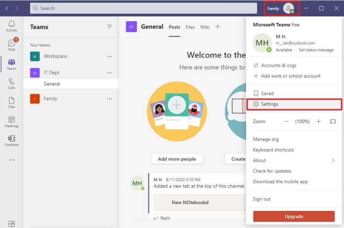Decrease zoom with the minus icon
This screenshot has height=228, width=344.
pos(286,121)
